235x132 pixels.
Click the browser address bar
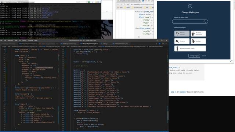point(142,4)
